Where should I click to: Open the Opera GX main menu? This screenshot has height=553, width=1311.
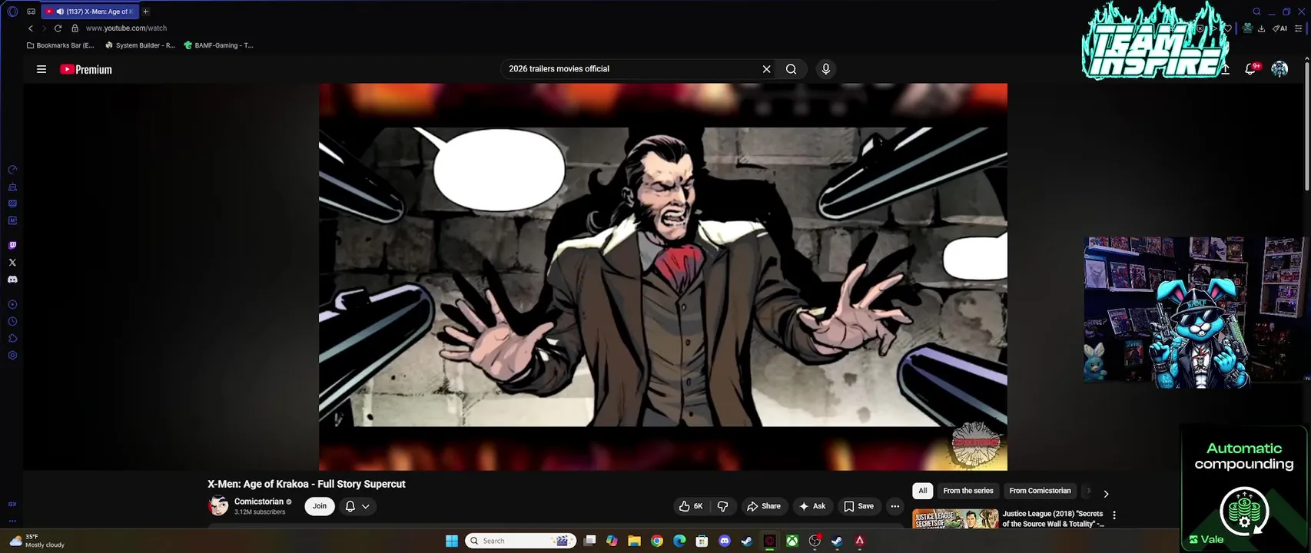(x=12, y=12)
